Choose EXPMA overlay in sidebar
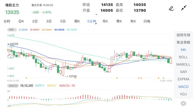This screenshot has height=108, width=193. [183, 79]
